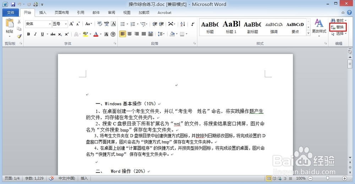The height and width of the screenshot is (184, 355).
Task: Open the 文件 (File) tab
Action: [x=10, y=13]
